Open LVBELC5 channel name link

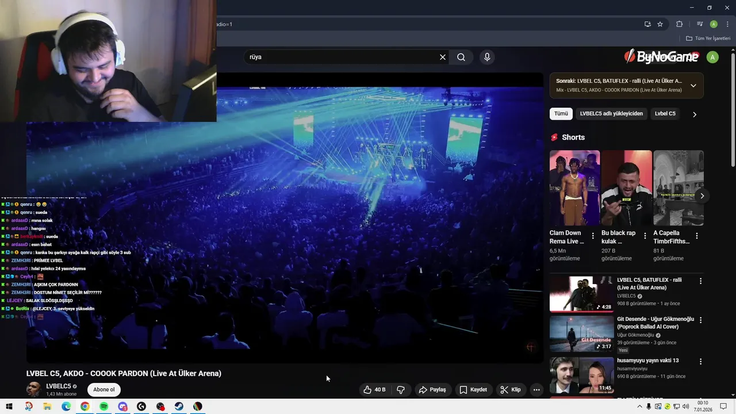coord(59,386)
